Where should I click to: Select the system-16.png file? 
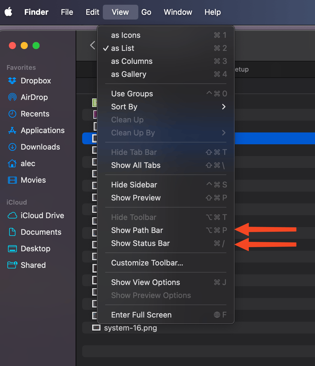[130, 328]
